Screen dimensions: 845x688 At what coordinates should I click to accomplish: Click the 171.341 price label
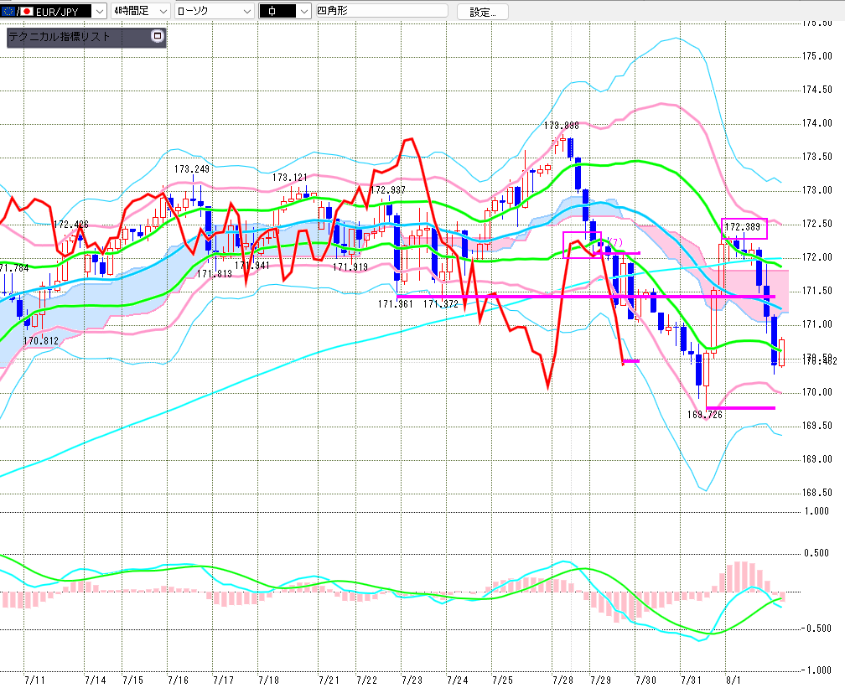(251, 266)
